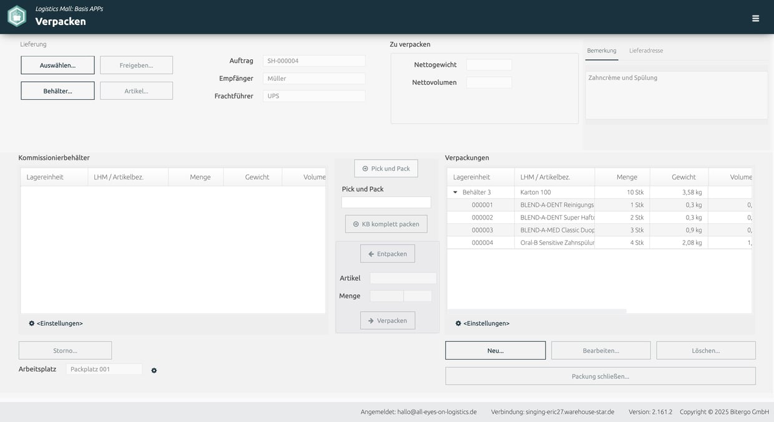Image resolution: width=774 pixels, height=422 pixels.
Task: Open Einstellungen under Kommissionierbehälter table
Action: (x=56, y=324)
